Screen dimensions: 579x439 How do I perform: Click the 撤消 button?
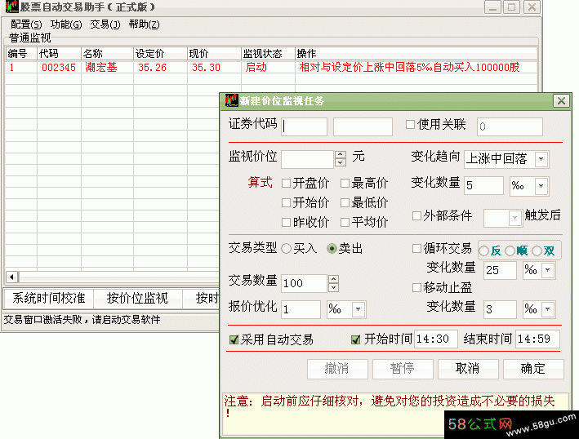337,369
